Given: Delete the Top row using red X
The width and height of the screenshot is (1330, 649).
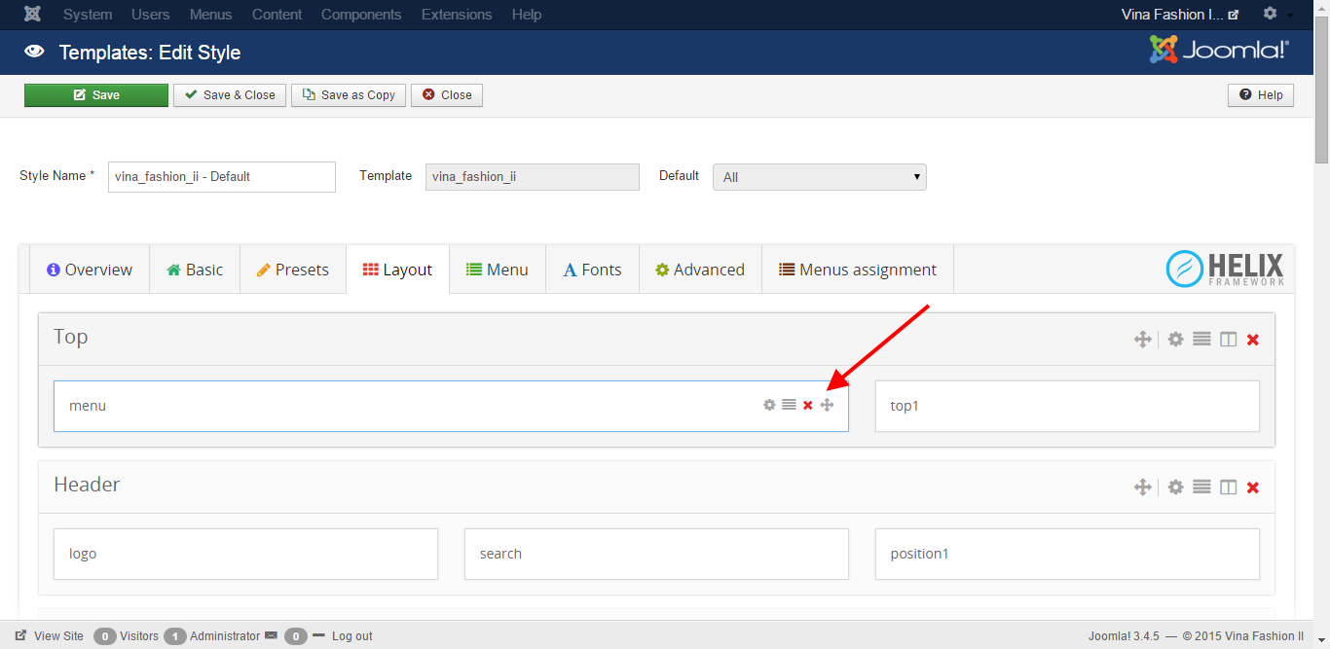Looking at the screenshot, I should (1253, 340).
